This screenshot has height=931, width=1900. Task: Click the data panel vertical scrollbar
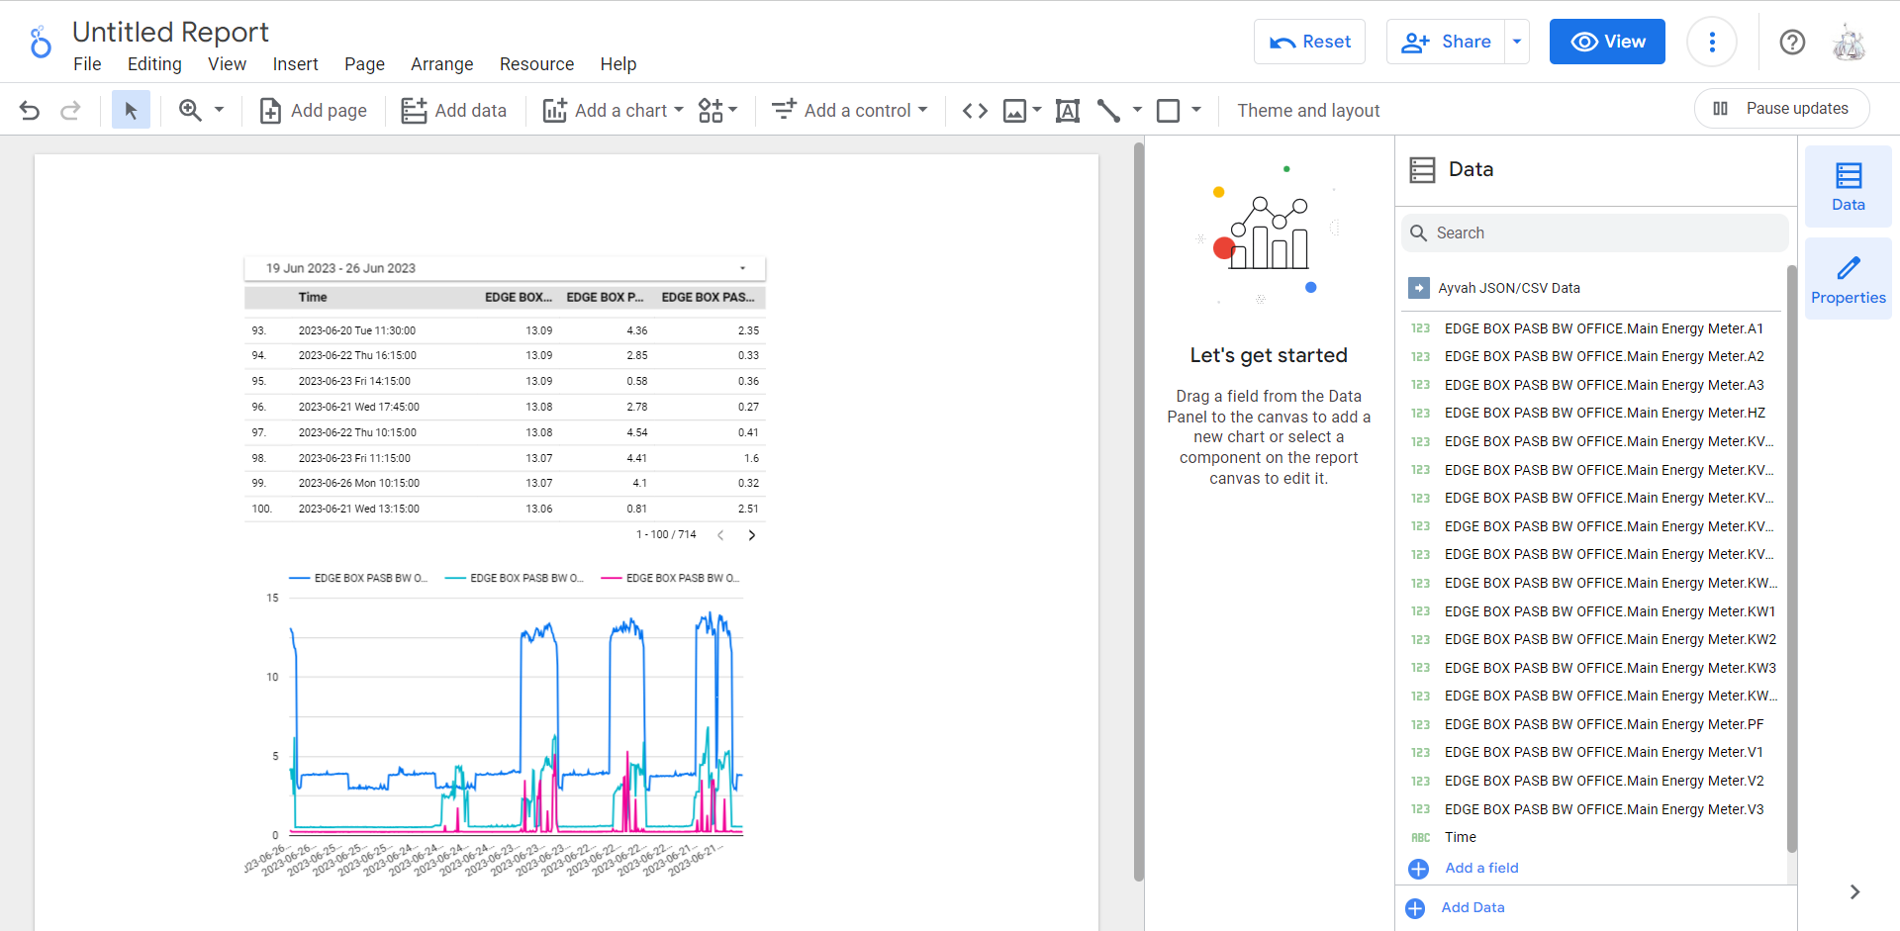1791,557
